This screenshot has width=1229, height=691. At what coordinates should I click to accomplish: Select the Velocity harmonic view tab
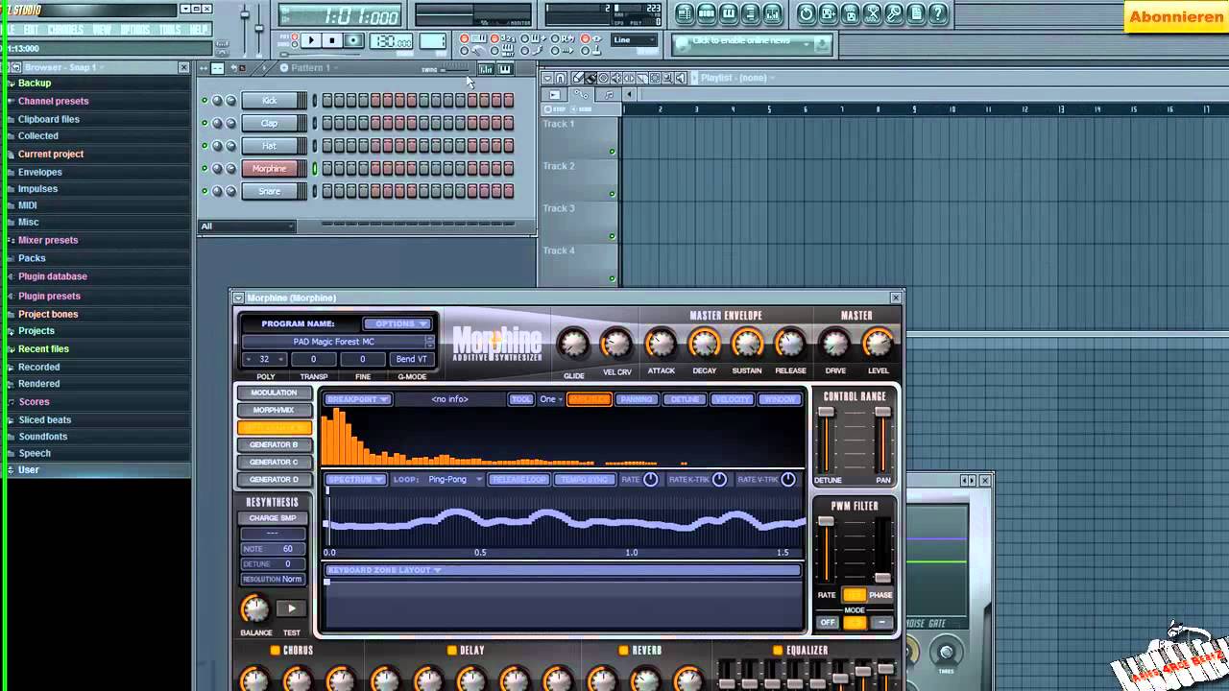[732, 399]
